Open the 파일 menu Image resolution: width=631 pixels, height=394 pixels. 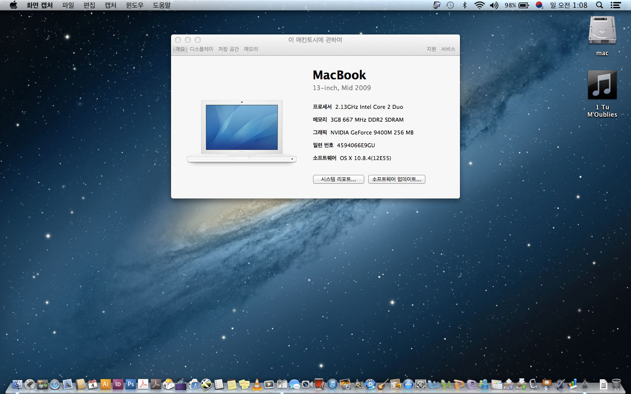pos(68,5)
